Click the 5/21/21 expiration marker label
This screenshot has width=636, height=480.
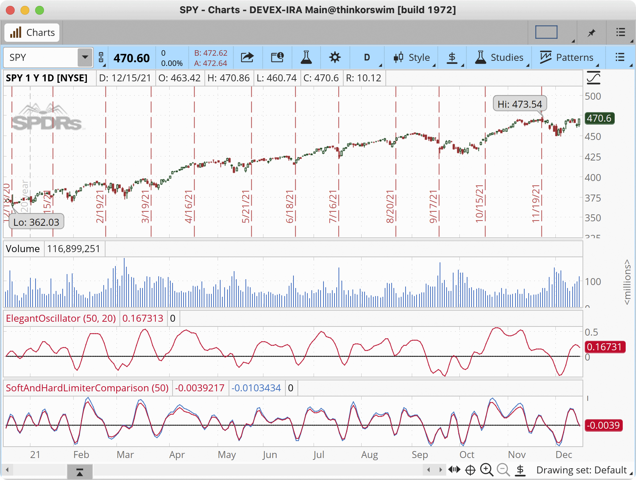246,206
